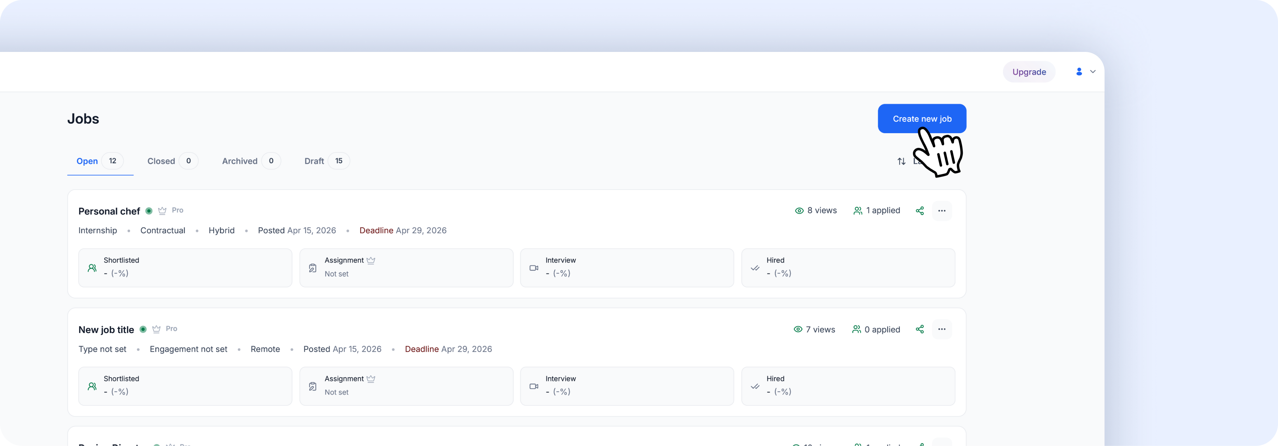The height and width of the screenshot is (446, 1278).
Task: Click the "Hybrid" work mode label
Action: pyautogui.click(x=221, y=231)
